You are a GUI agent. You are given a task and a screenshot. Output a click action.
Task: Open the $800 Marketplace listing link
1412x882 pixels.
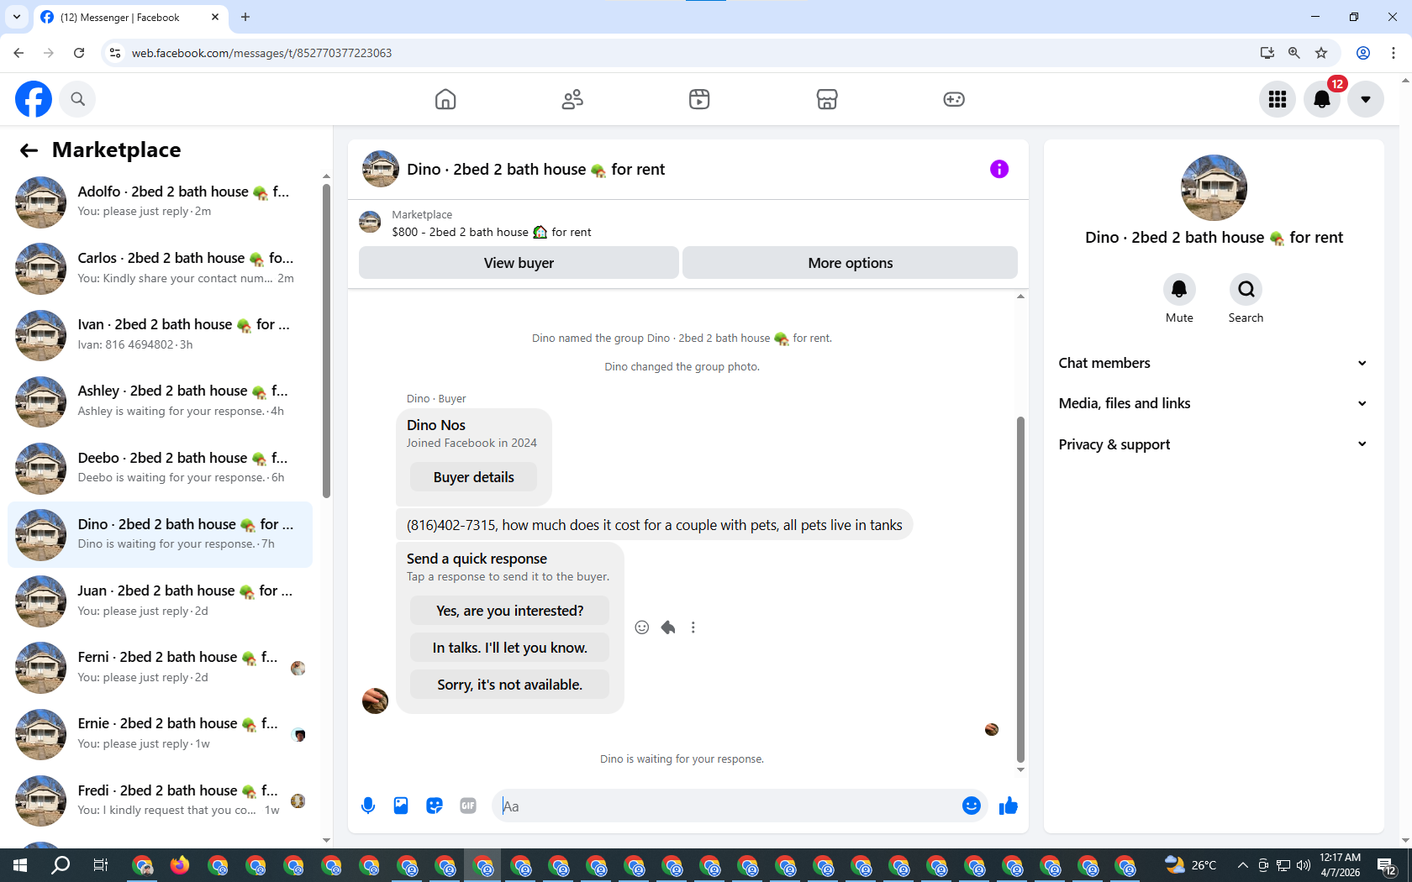492,232
